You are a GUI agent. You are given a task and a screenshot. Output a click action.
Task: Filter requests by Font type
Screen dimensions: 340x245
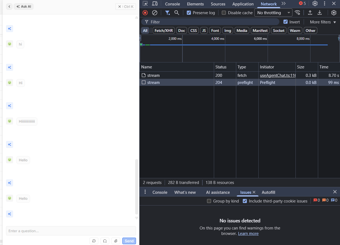click(x=215, y=31)
